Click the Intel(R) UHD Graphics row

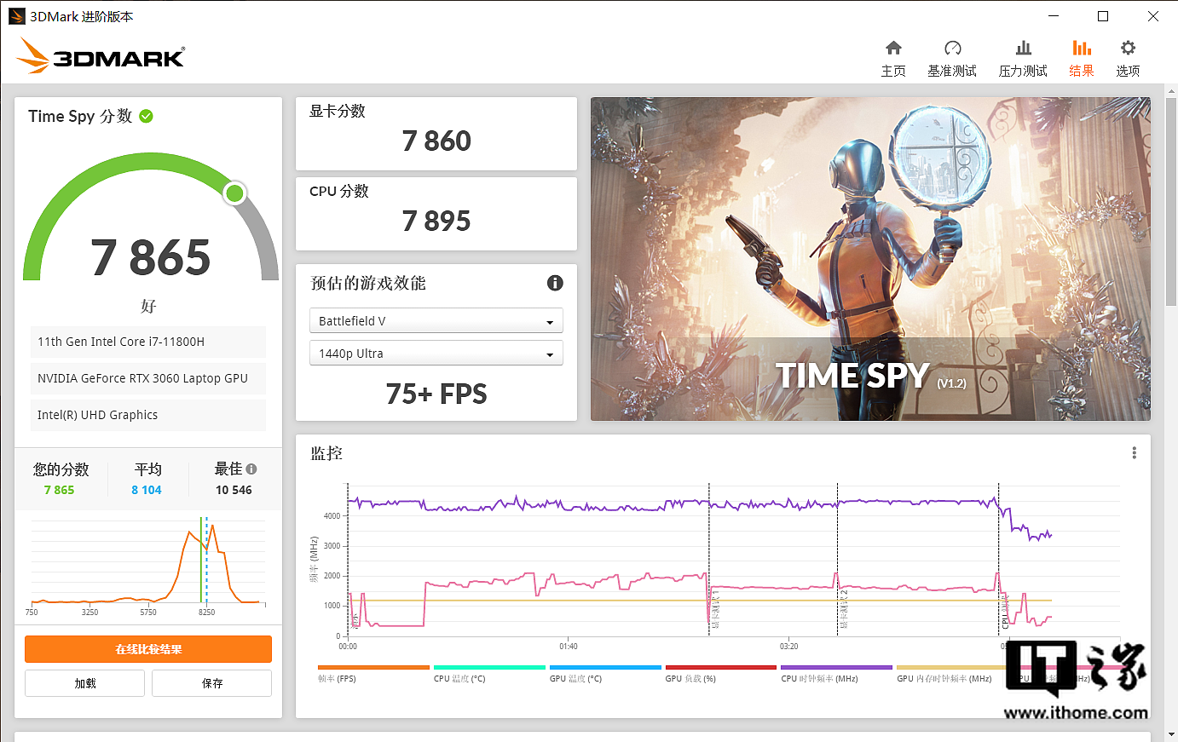pos(148,415)
